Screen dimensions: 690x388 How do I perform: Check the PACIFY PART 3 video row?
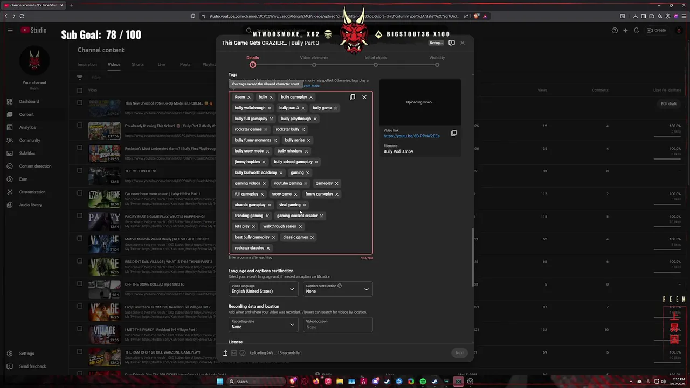coord(80,216)
